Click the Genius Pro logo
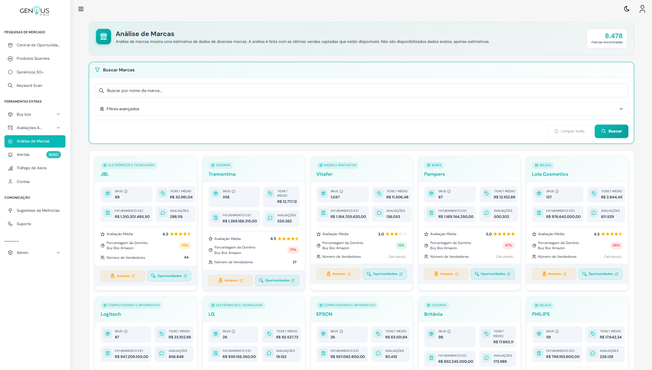652x370 pixels. [35, 11]
